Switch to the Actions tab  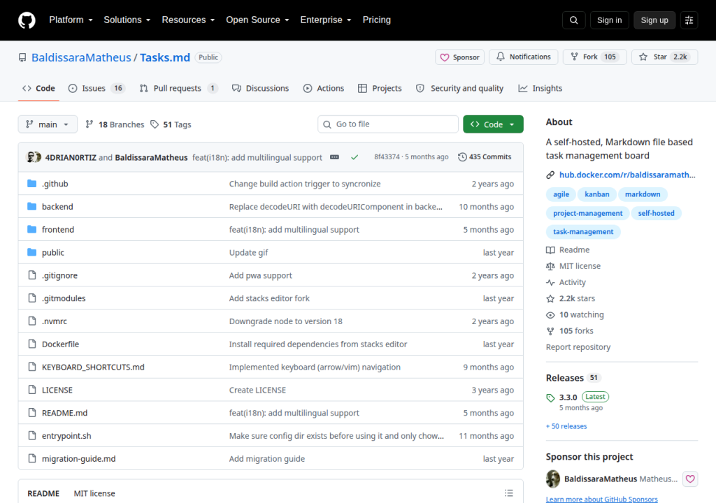coord(323,88)
